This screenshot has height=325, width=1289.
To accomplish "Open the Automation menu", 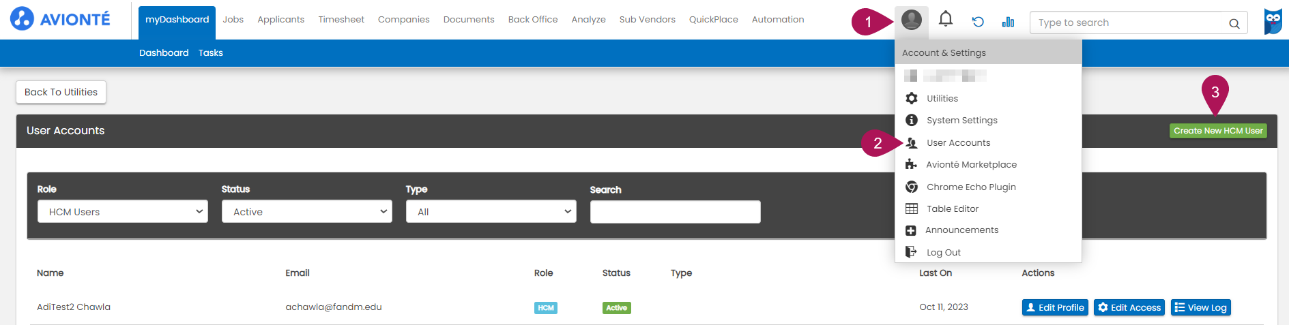I will coord(778,20).
